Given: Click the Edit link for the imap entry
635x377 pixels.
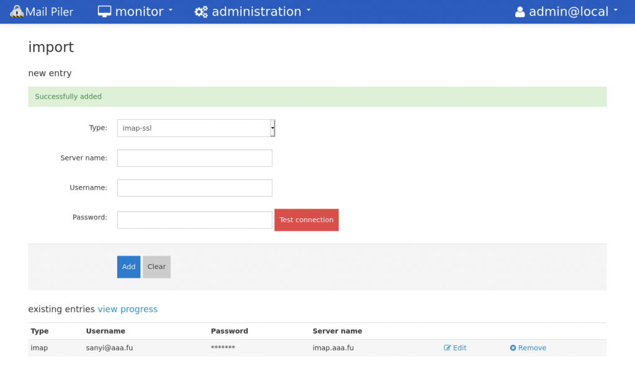Looking at the screenshot, I should tap(455, 348).
